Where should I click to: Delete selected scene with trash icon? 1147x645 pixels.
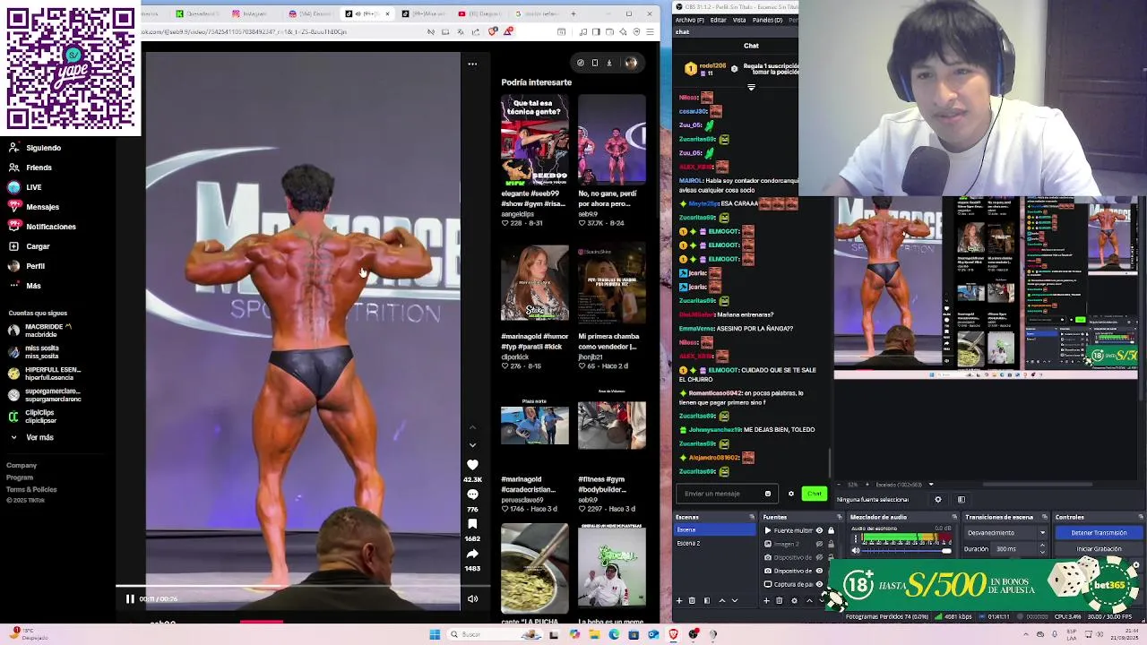692,601
